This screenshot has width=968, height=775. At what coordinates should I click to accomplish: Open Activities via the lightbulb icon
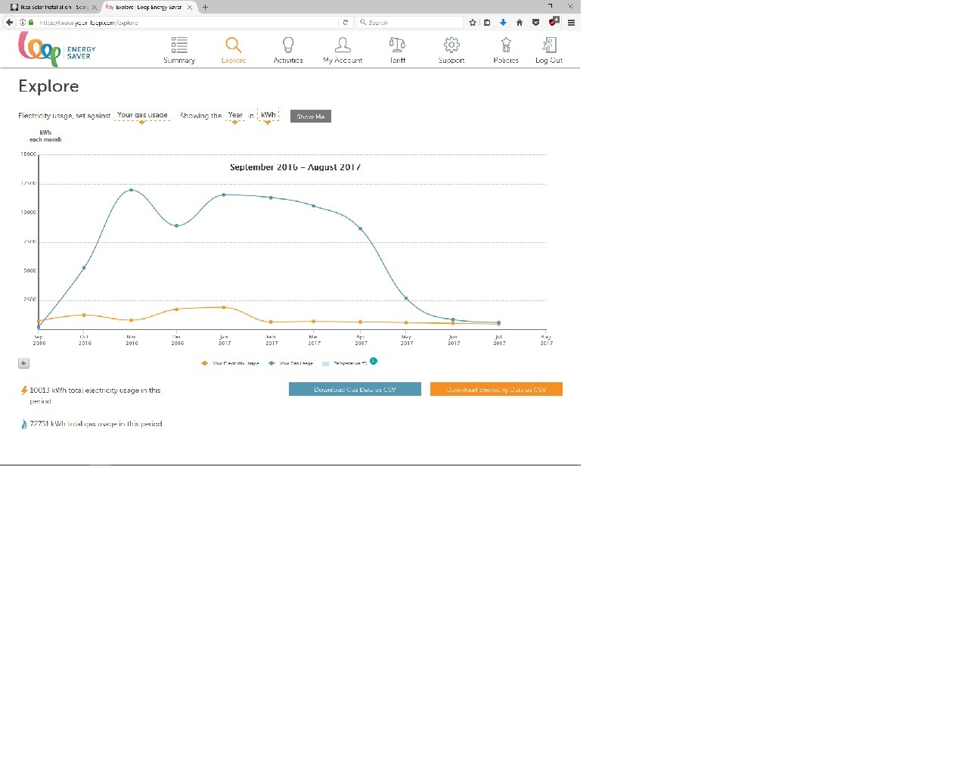[x=288, y=45]
